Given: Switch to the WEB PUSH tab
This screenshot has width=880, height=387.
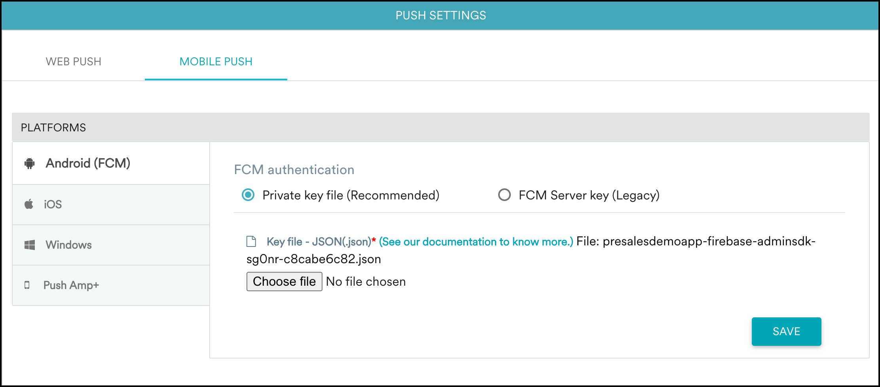Looking at the screenshot, I should click(74, 62).
